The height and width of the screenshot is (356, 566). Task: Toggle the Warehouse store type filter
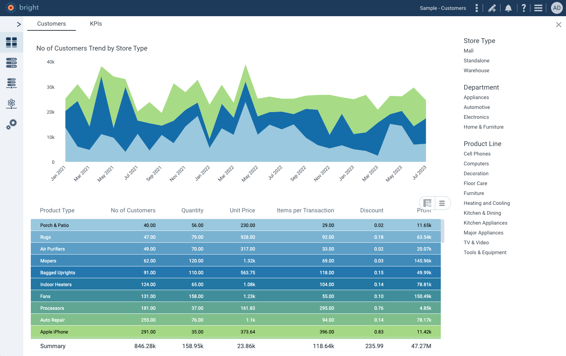pos(476,70)
